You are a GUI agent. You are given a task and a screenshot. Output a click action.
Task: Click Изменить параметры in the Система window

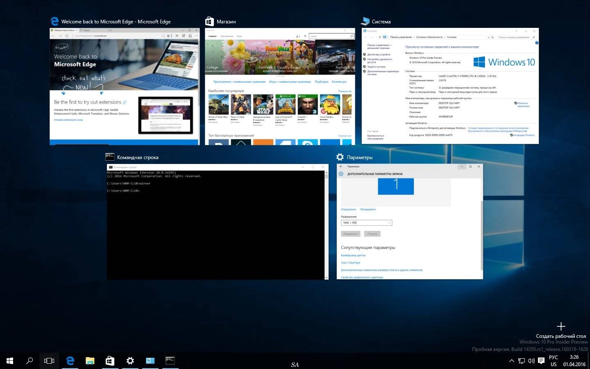[x=523, y=105]
